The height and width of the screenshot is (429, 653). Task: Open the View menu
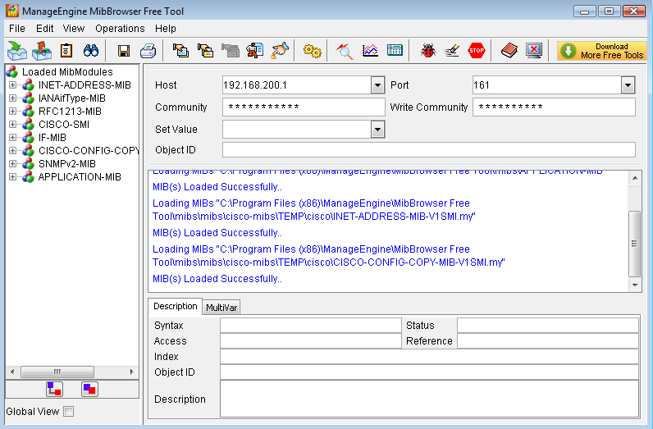tap(74, 29)
